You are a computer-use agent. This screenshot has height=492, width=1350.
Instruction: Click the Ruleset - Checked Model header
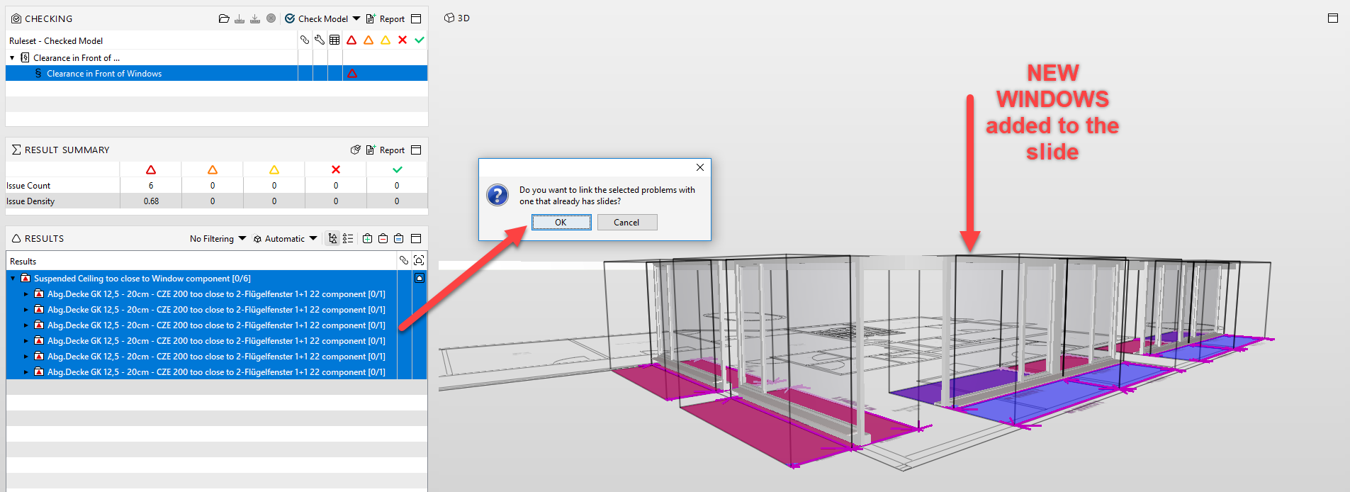pyautogui.click(x=56, y=40)
